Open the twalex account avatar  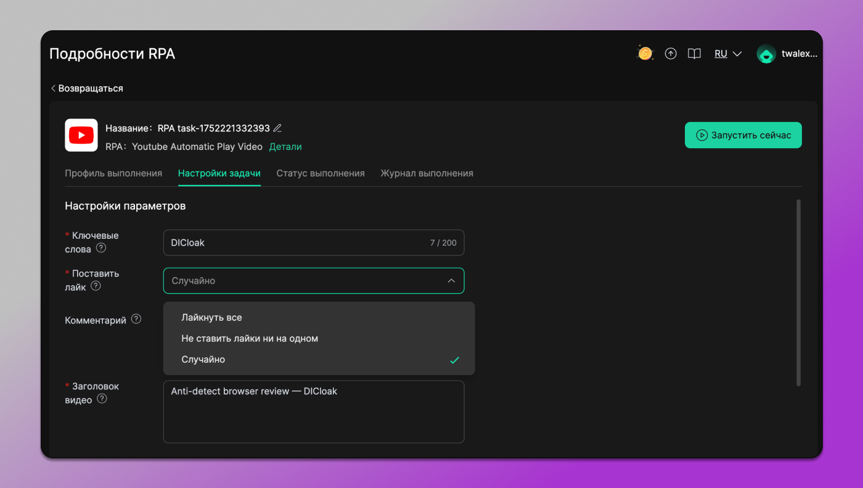coord(766,54)
